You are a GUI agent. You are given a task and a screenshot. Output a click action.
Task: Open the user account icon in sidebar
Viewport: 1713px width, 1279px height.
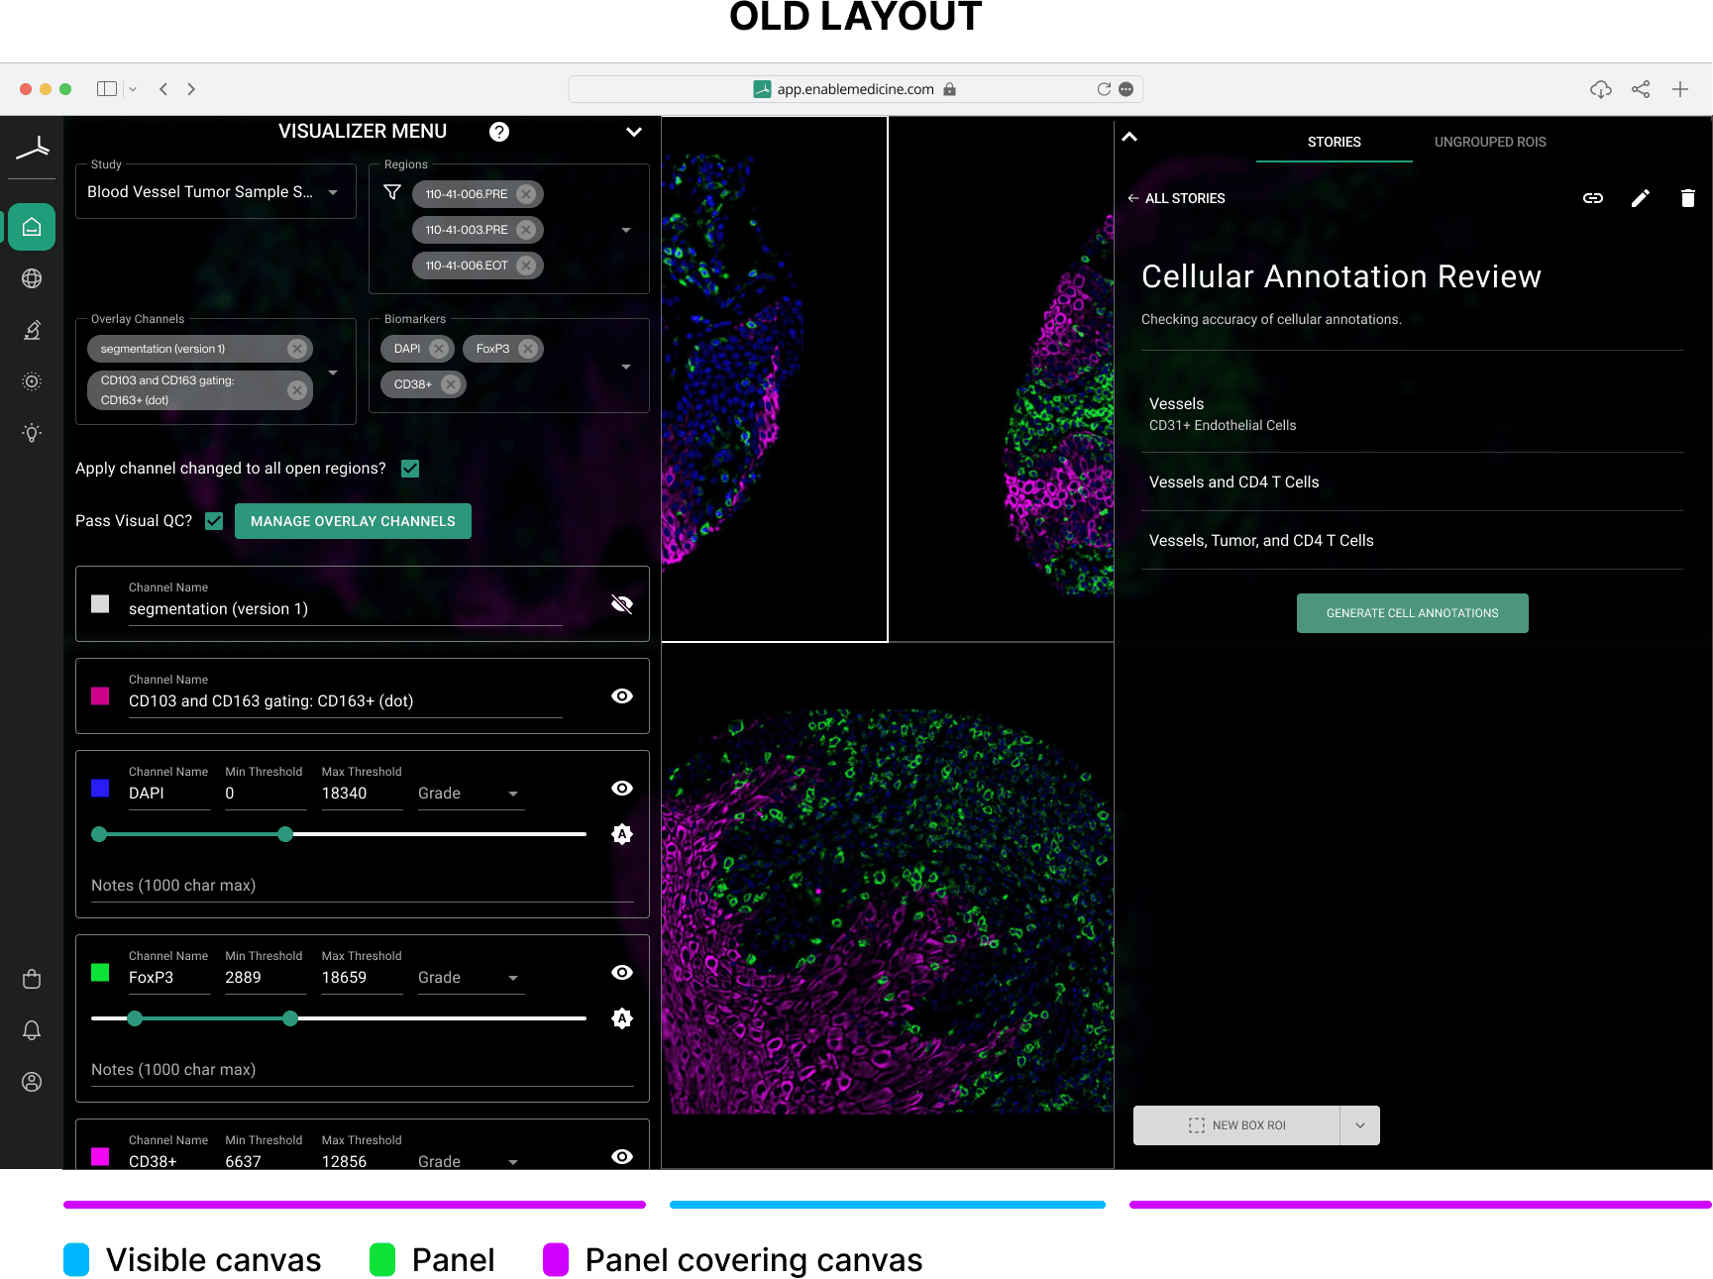click(x=32, y=1082)
